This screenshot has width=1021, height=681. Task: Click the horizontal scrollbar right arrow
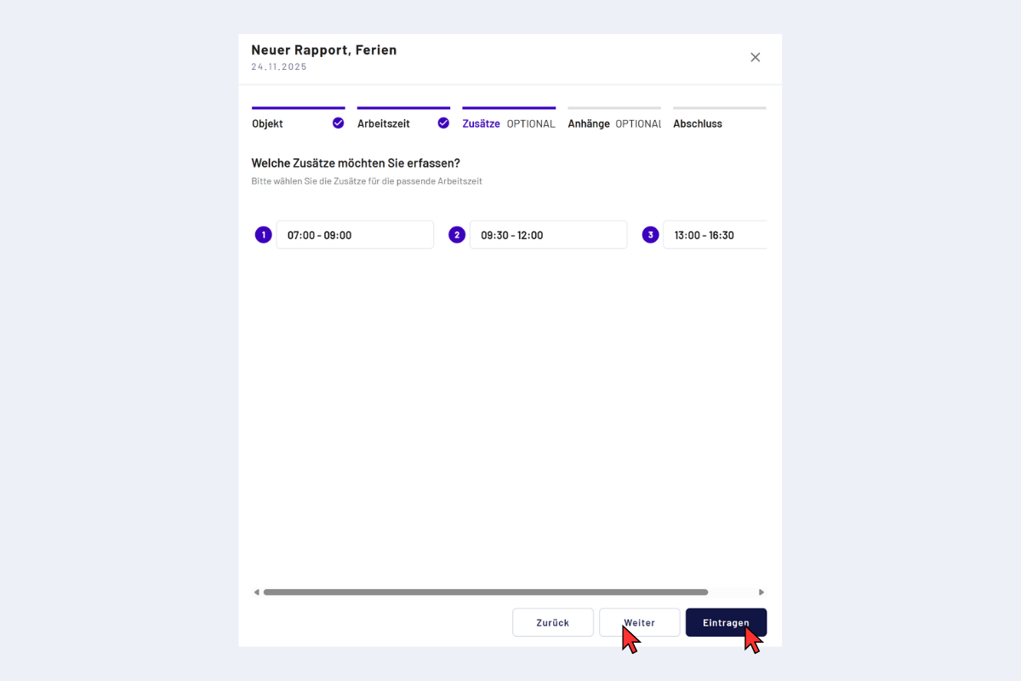761,592
